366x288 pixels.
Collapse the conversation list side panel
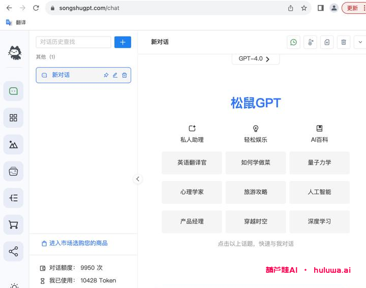pos(137,179)
